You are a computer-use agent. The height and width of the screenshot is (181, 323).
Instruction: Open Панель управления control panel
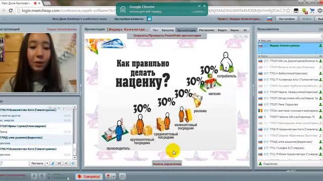167,164
